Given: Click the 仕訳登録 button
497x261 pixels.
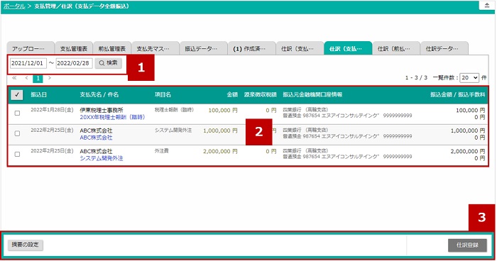Looking at the screenshot, I should pyautogui.click(x=467, y=245).
